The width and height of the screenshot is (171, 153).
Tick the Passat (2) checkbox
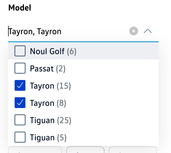tap(20, 68)
